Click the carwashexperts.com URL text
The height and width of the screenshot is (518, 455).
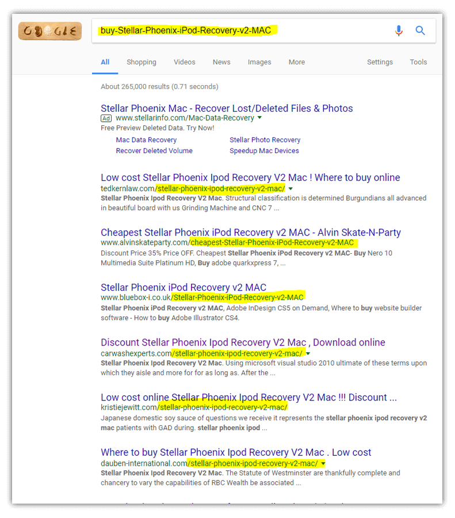(x=201, y=353)
